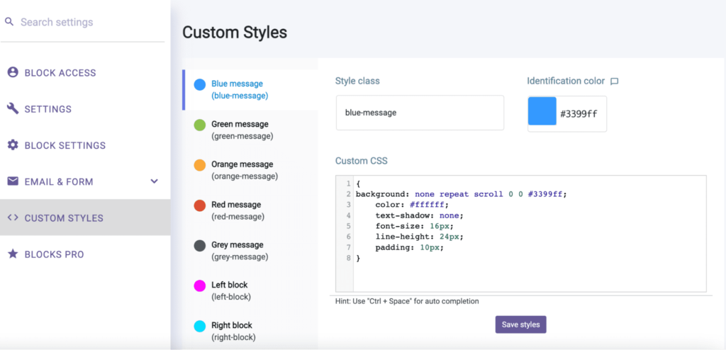Click the Save styles button
The width and height of the screenshot is (726, 350).
(520, 324)
